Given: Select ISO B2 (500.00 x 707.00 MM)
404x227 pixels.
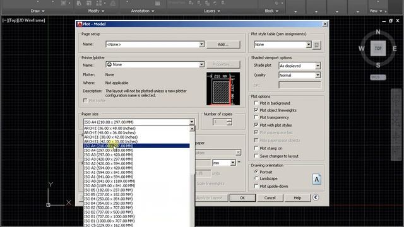Looking at the screenshot, I should point(136,207).
